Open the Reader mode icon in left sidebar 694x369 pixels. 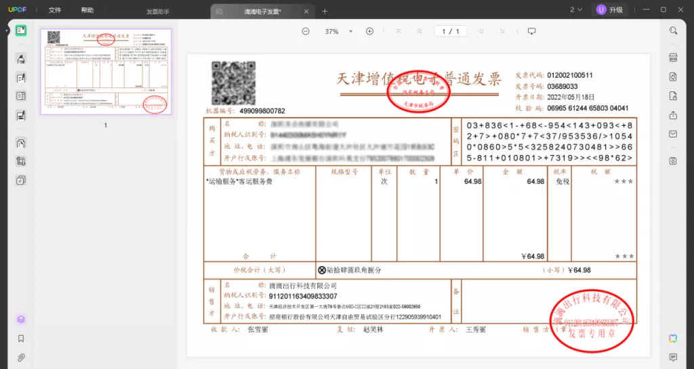tap(21, 30)
